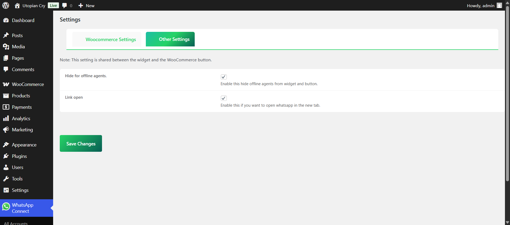Open WooCommerce menu label
510x225 pixels.
click(28, 84)
